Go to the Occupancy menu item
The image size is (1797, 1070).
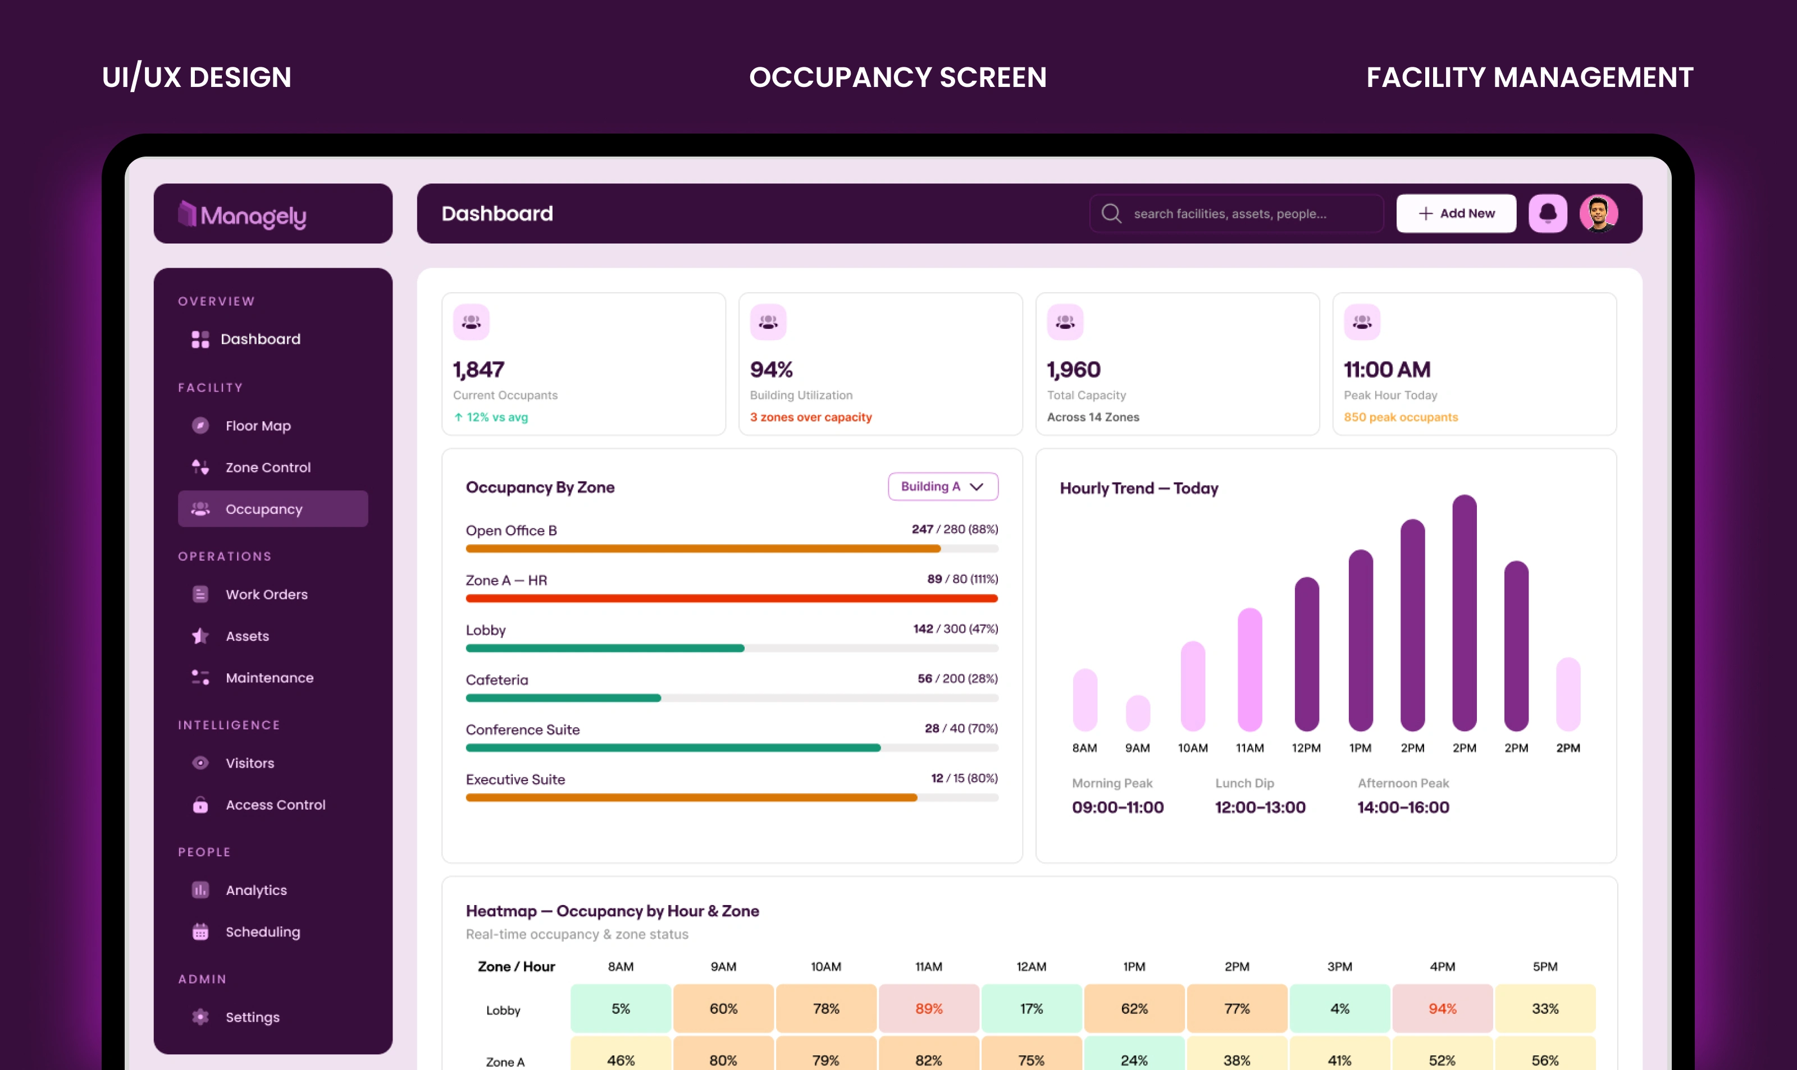pos(273,509)
